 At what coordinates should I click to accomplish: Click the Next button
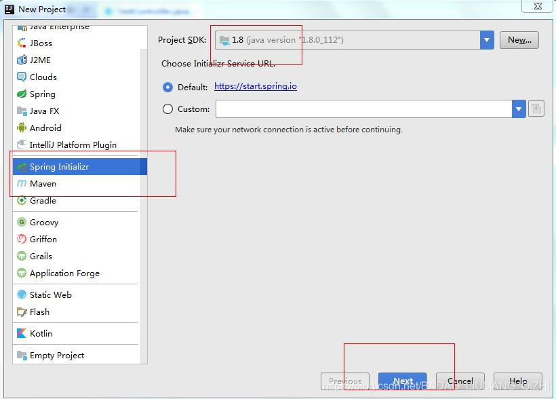click(x=403, y=381)
